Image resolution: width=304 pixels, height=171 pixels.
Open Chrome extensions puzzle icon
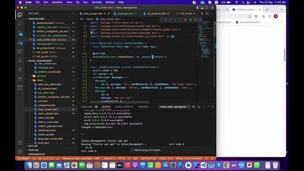coord(264,16)
